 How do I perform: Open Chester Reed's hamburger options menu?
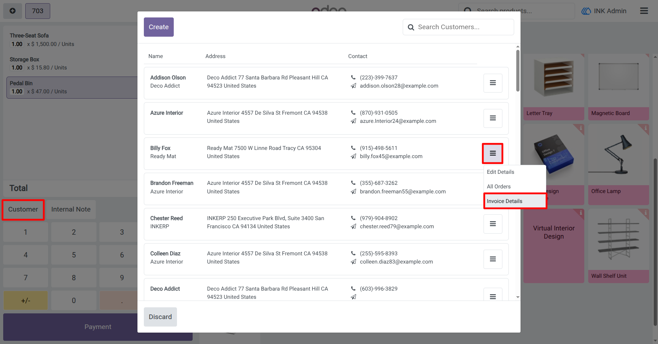[493, 224]
